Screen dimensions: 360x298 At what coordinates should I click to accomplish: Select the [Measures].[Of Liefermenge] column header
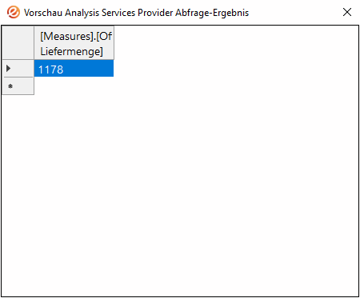(74, 43)
